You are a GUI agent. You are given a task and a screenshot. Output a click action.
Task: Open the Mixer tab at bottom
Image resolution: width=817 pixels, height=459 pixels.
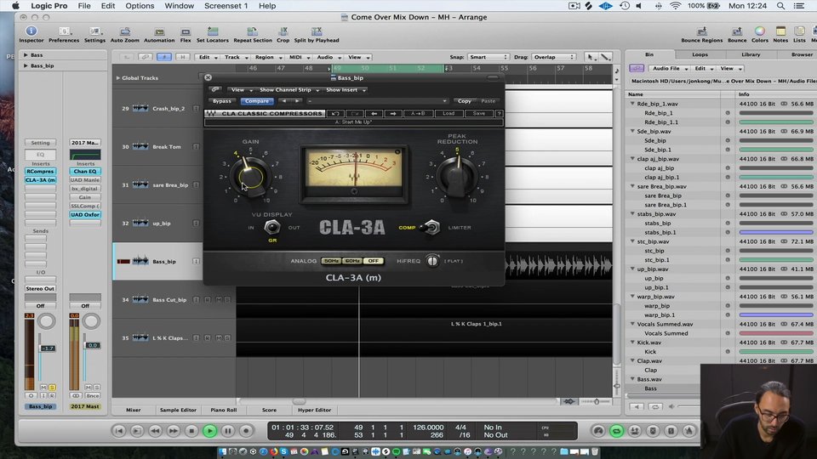click(x=134, y=410)
